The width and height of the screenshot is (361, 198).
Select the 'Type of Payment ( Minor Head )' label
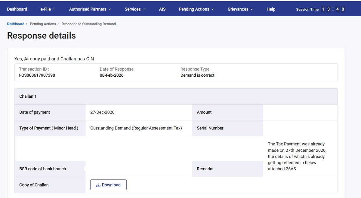[49, 128]
